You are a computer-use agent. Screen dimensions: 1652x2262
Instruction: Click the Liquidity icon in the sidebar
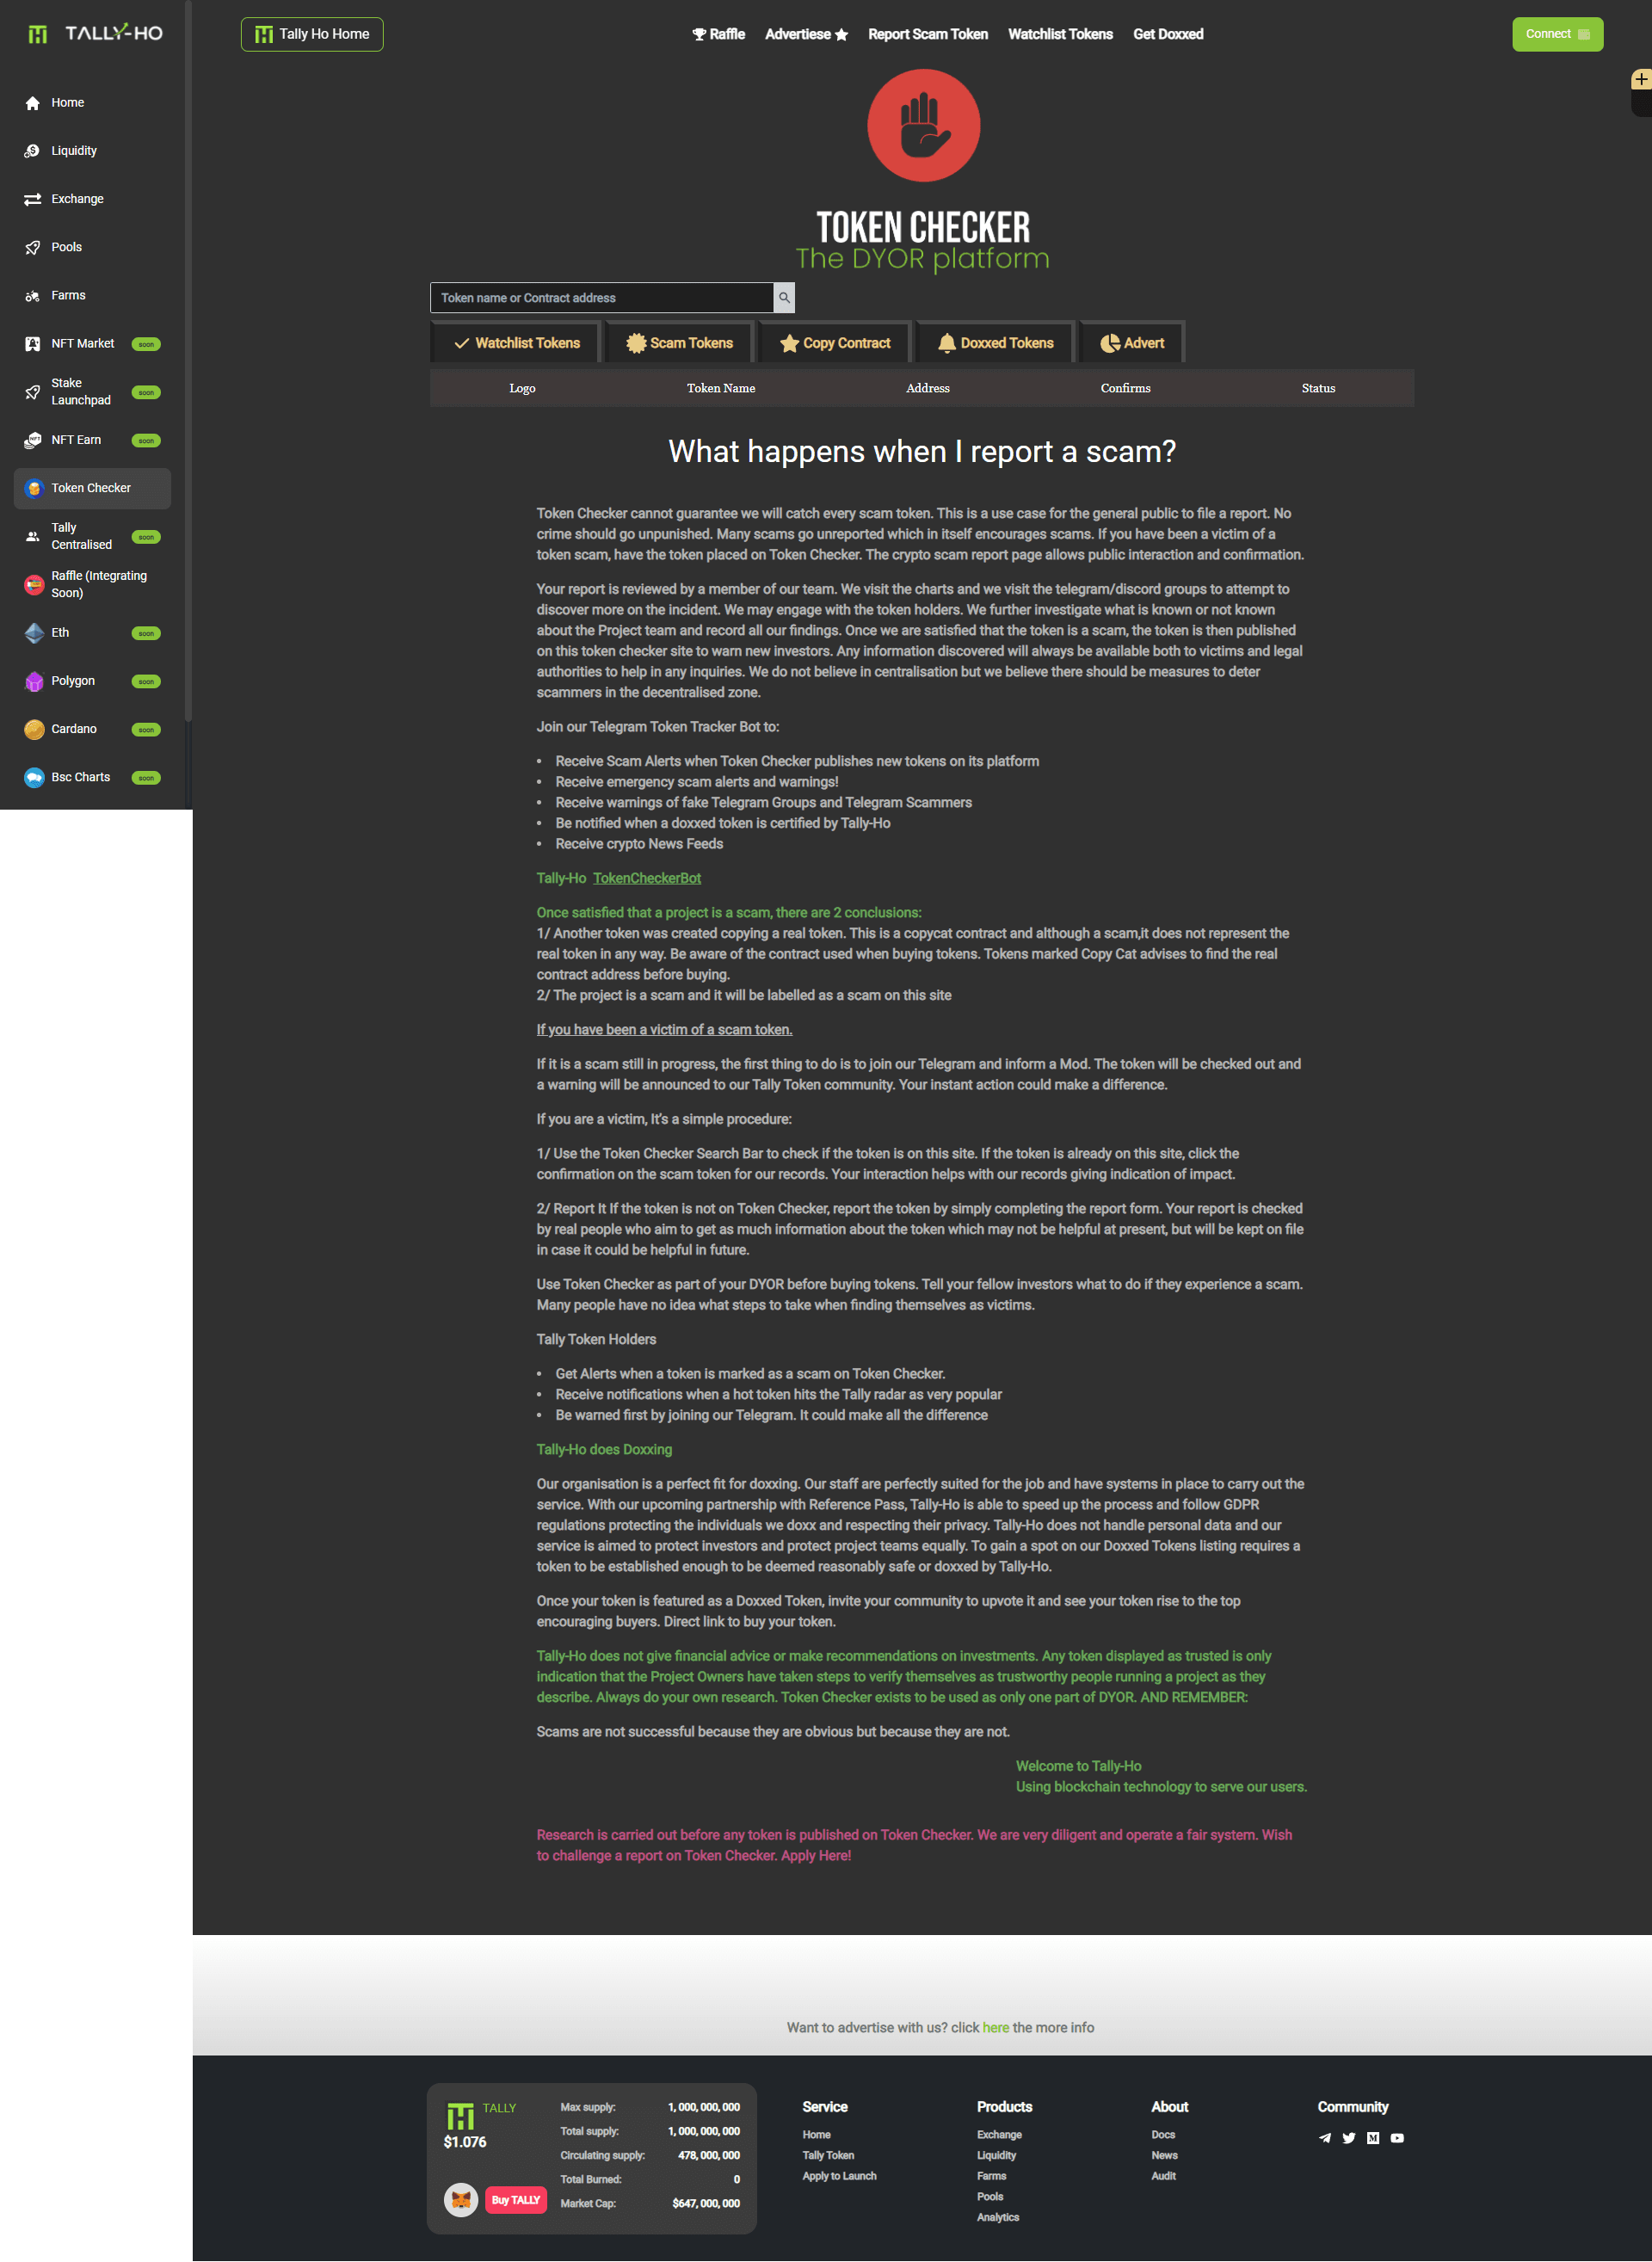[x=33, y=151]
